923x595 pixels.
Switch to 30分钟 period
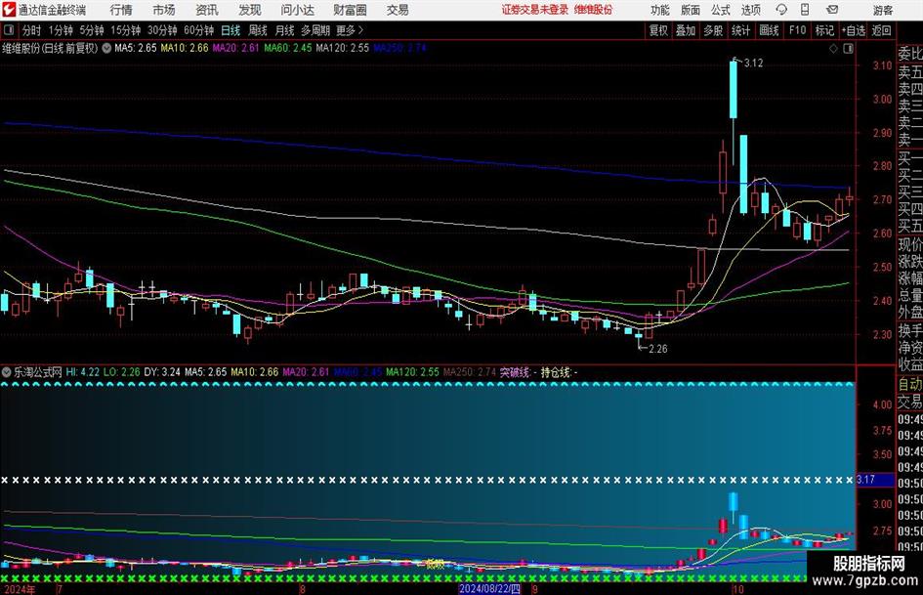click(162, 30)
